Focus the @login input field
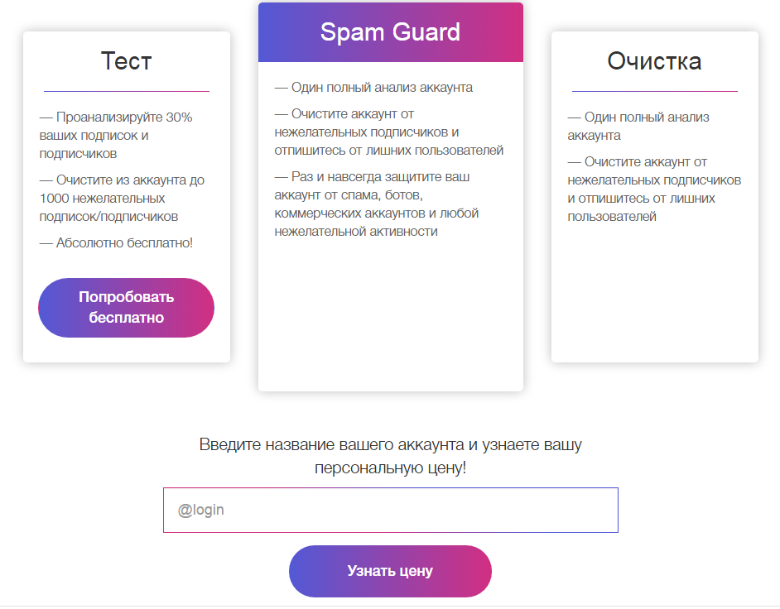Viewport: 780px width, 609px height. point(390,510)
